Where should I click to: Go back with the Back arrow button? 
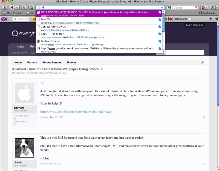[x=12, y=7]
